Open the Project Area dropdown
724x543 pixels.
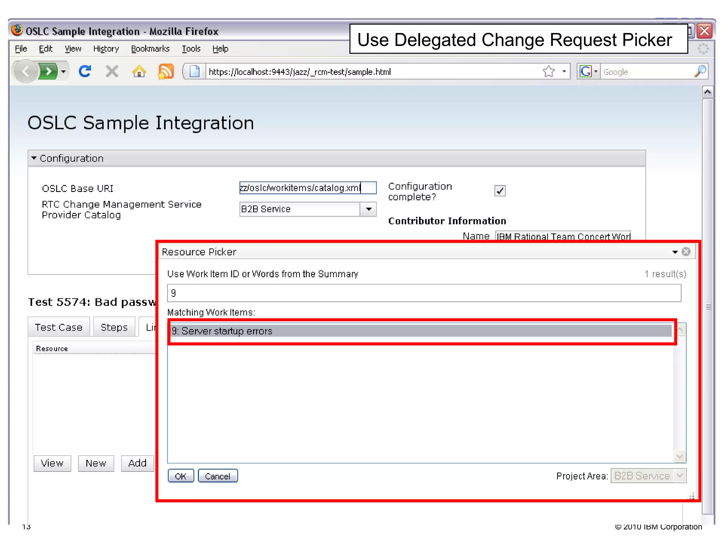(x=648, y=476)
